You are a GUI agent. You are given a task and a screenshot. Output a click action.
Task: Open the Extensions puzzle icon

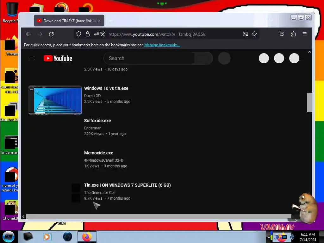[293, 34]
